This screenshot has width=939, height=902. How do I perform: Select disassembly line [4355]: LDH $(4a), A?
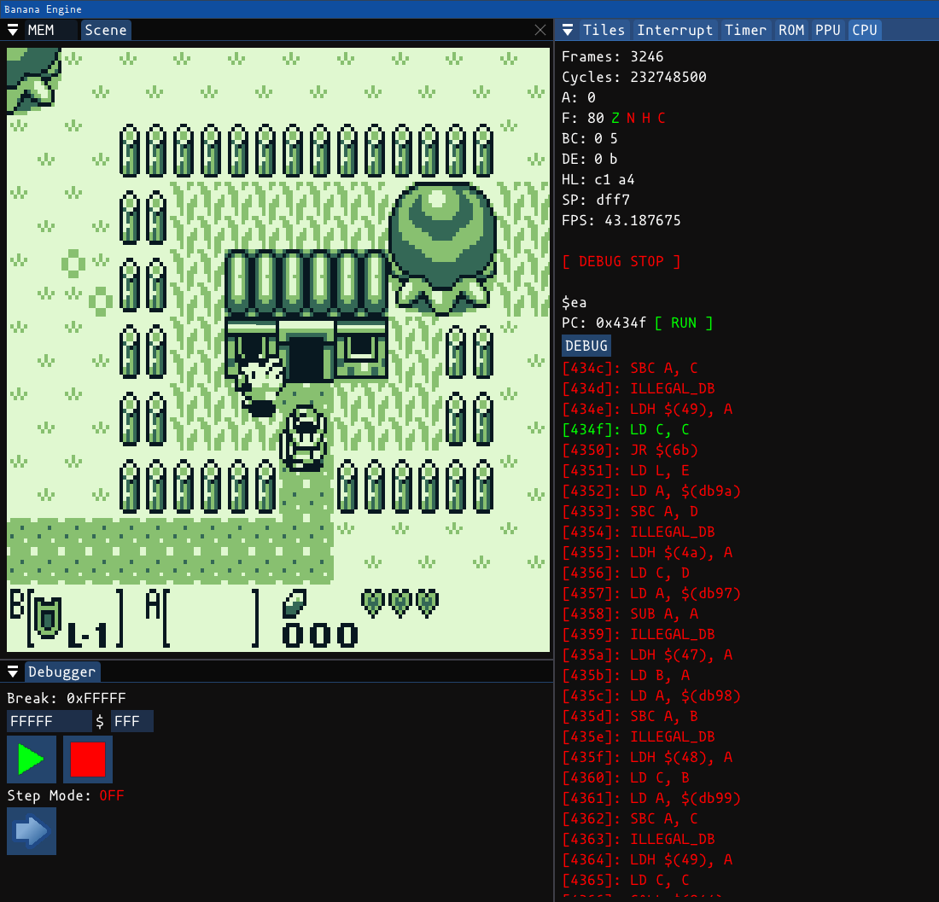647,552
